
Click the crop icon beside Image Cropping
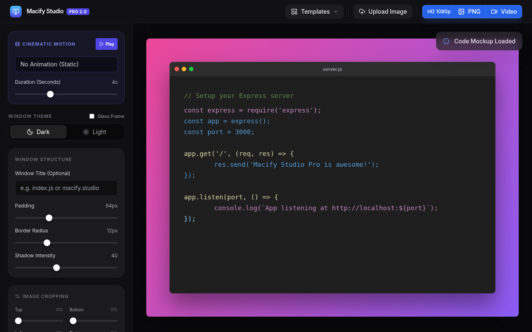(x=17, y=296)
